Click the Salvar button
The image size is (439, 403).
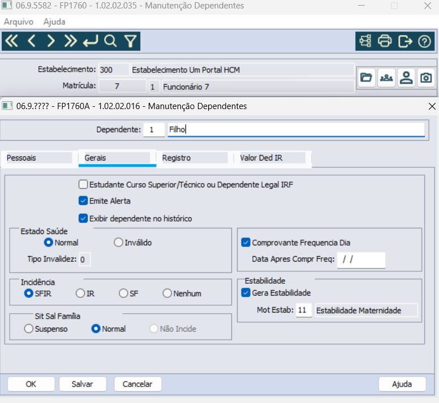(x=83, y=384)
